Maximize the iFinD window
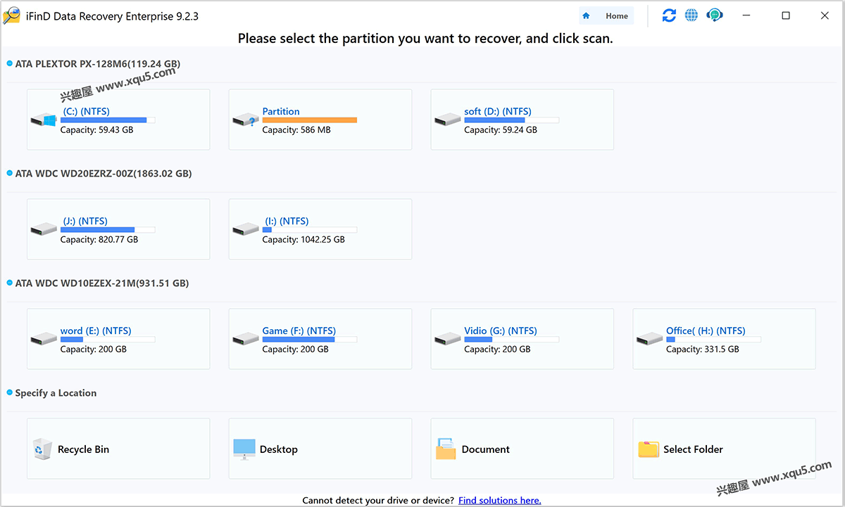Screen dimensions: 845x507 (x=786, y=15)
